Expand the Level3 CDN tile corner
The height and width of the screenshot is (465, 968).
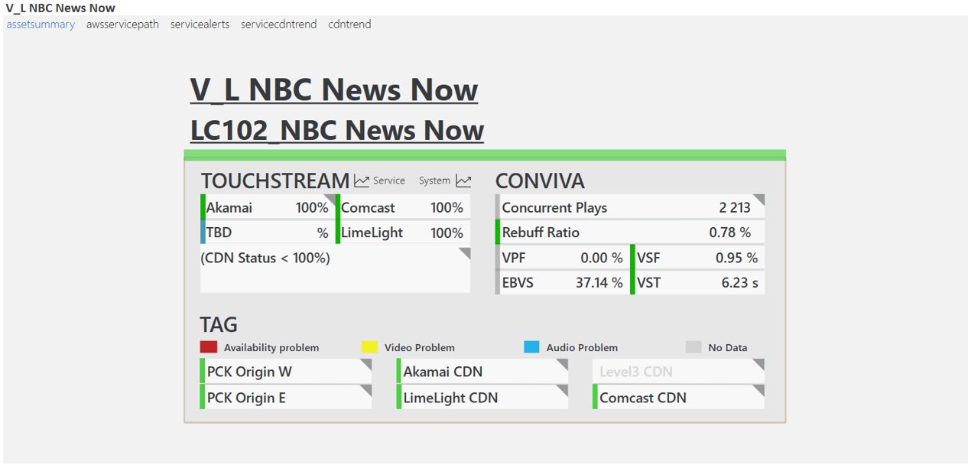(758, 365)
